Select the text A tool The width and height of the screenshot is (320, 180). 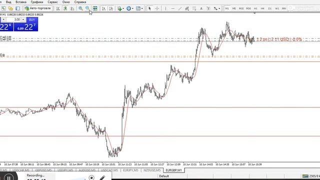(x=201, y=8)
